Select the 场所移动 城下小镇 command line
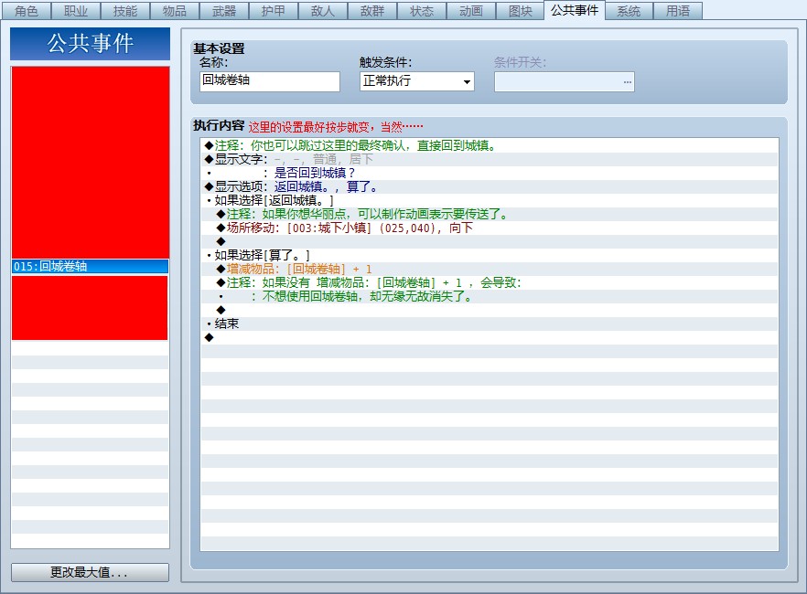Screen dimensions: 807x594 [x=490, y=228]
